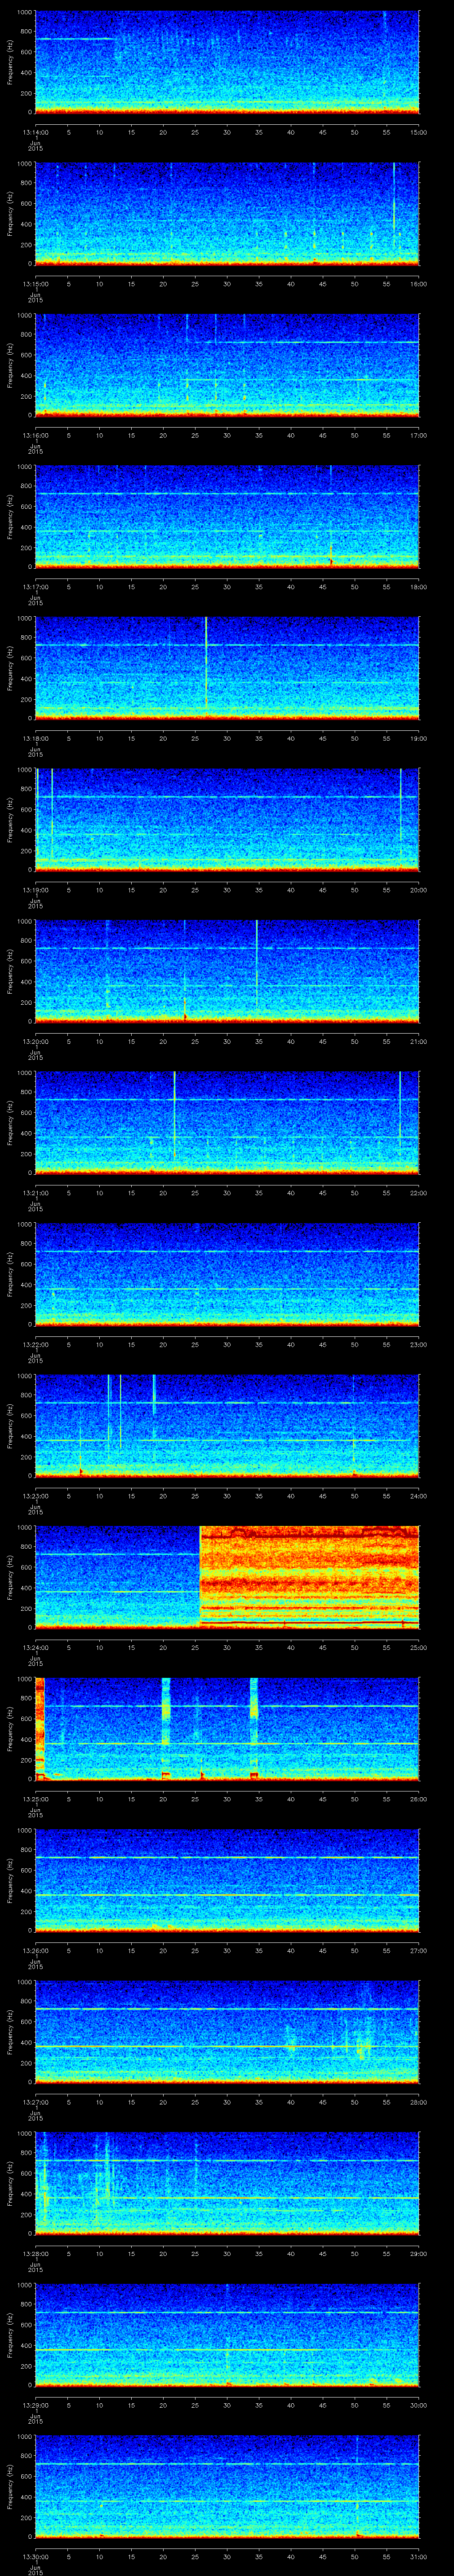454x2576 pixels.
Task: Click the 13:18:00 start time label
Action: pyautogui.click(x=35, y=738)
